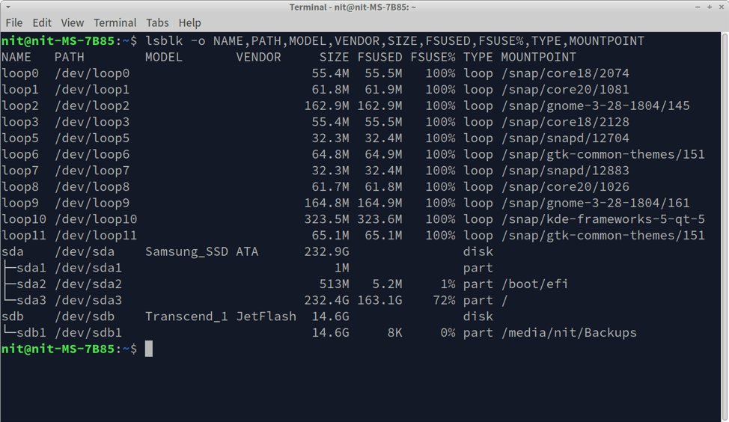Open the Terminal menu
The image size is (729, 422).
pyautogui.click(x=115, y=22)
